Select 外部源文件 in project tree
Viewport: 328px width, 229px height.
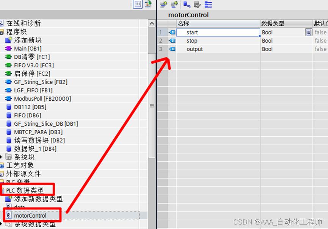(23, 174)
